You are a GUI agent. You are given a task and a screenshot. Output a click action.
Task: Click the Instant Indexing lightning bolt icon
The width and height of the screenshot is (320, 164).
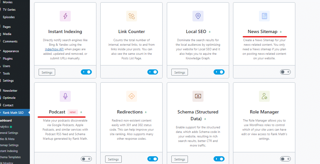(65, 16)
